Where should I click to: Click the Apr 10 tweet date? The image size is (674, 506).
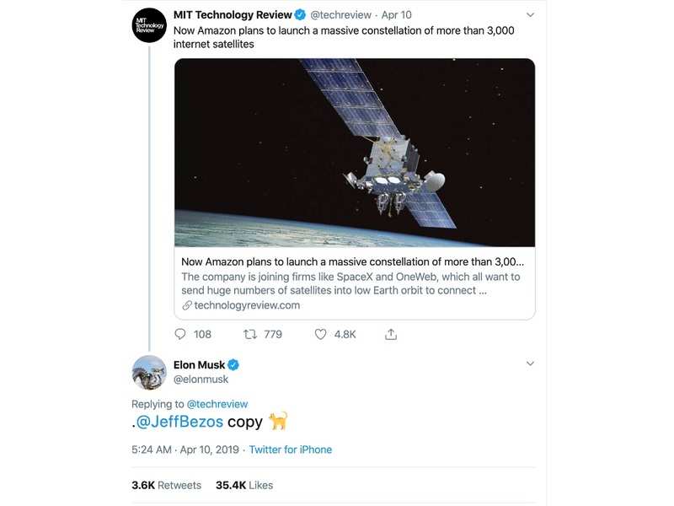pos(395,15)
